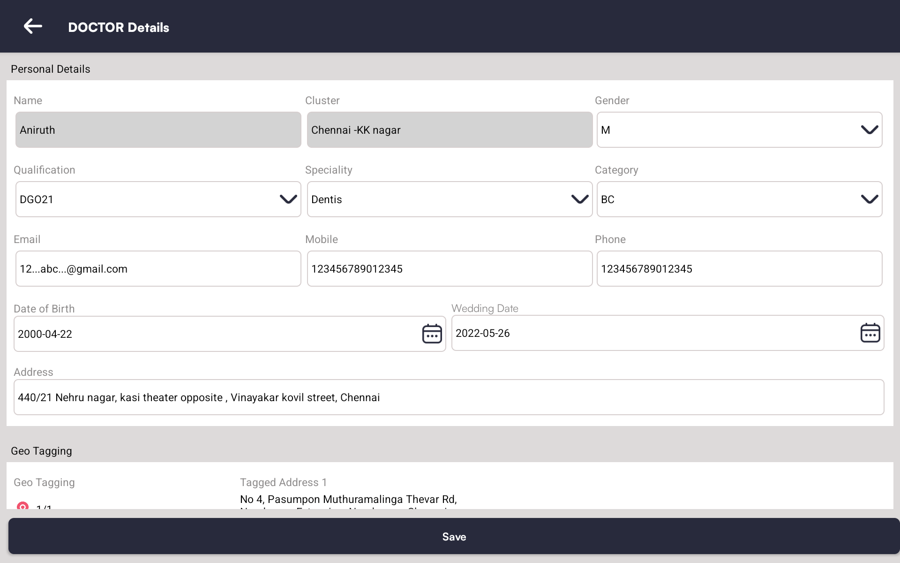Open the Date of Birth calendar picker
900x563 pixels.
(x=432, y=334)
